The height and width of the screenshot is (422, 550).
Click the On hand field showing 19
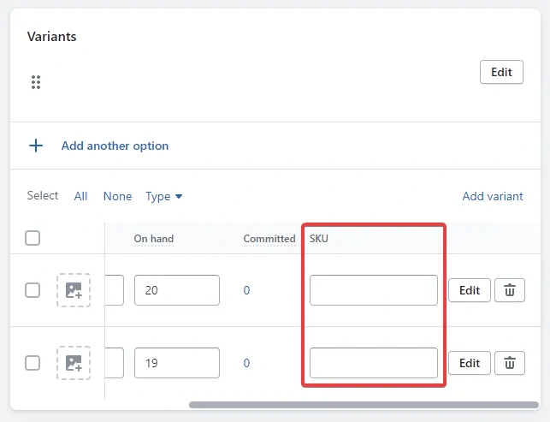click(x=176, y=363)
